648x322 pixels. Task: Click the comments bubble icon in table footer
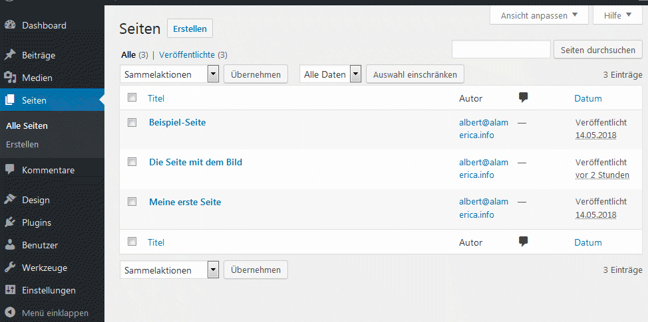[x=523, y=242]
